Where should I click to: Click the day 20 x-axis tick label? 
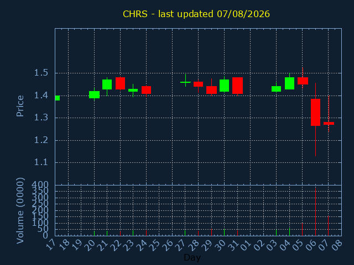coord(90,245)
